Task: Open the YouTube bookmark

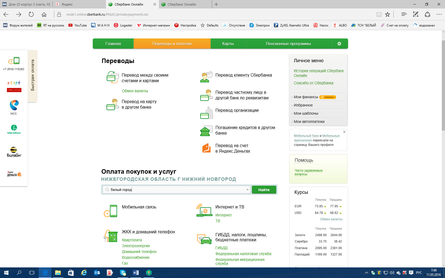Action: pos(78,25)
